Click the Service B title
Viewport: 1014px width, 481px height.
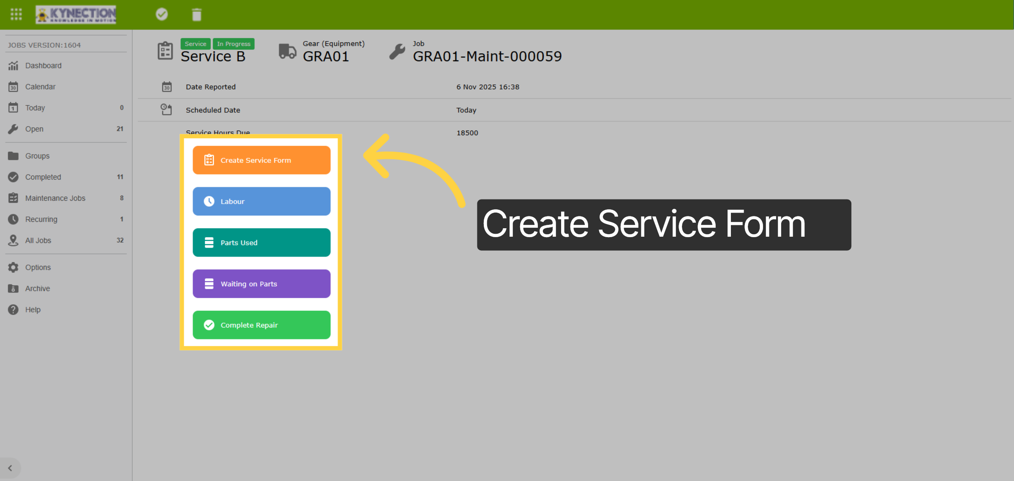click(213, 57)
